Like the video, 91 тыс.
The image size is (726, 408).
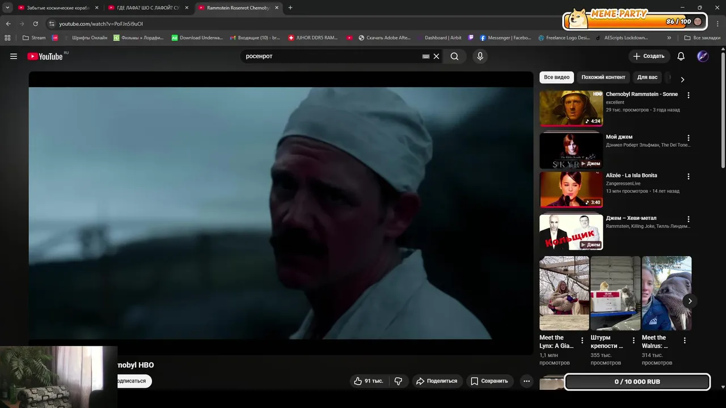pos(369,381)
